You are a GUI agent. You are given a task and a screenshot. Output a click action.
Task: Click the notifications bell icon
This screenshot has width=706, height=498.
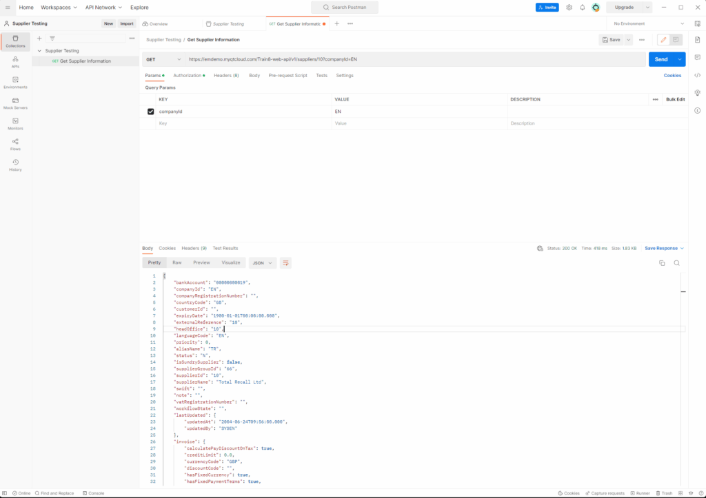coord(582,8)
